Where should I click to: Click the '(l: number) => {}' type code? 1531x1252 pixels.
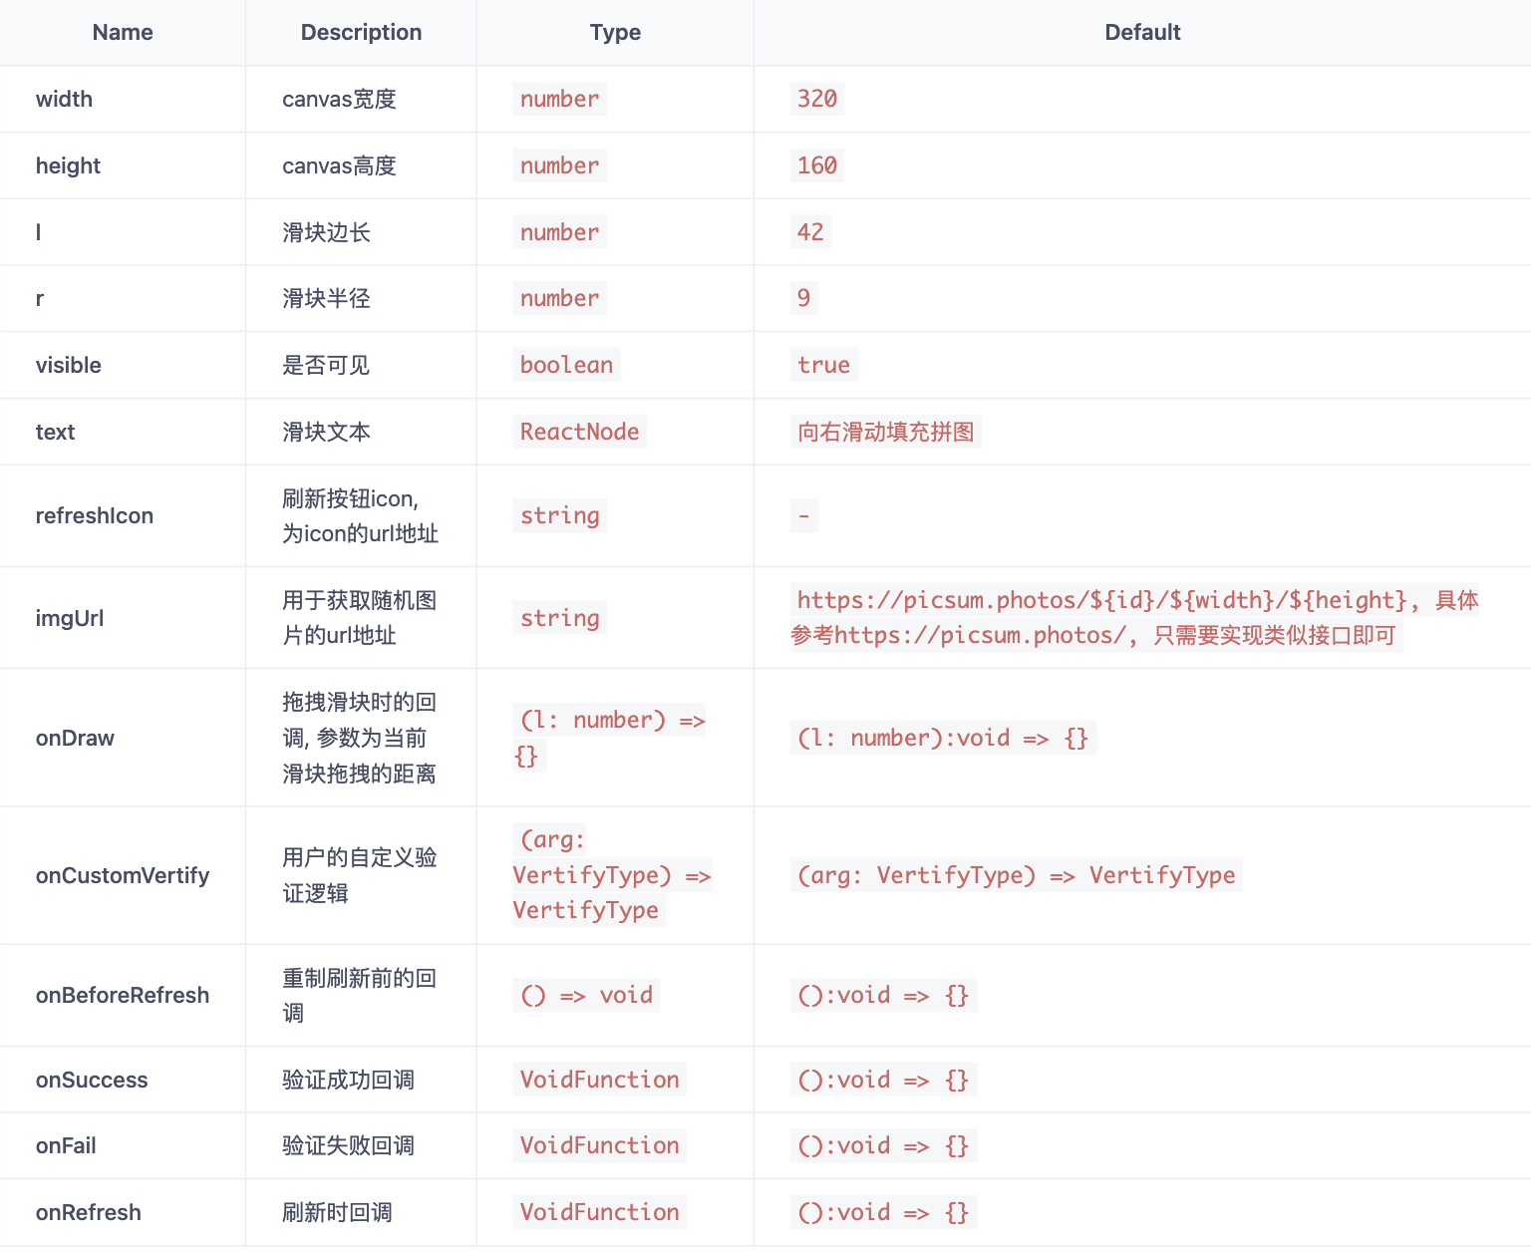tap(610, 738)
